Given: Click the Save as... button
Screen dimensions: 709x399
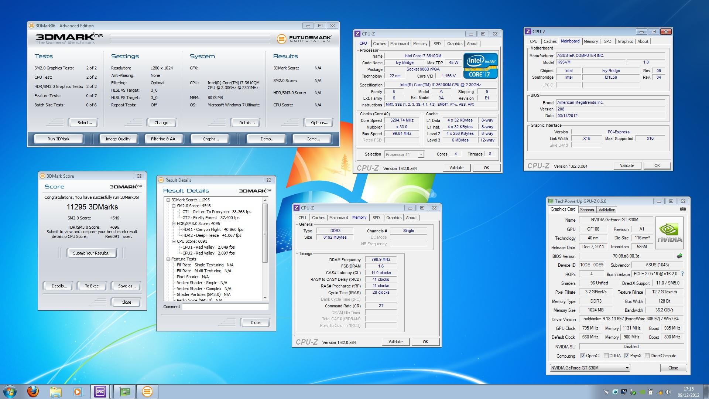Looking at the screenshot, I should pyautogui.click(x=127, y=286).
